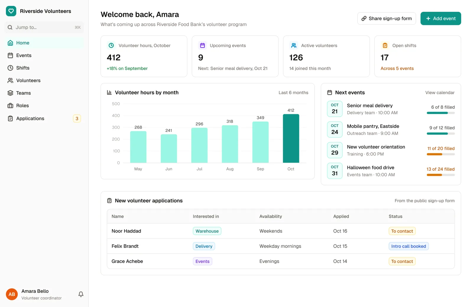Click the Teams layers icon in sidebar
This screenshot has height=307, width=473.
[x=10, y=93]
